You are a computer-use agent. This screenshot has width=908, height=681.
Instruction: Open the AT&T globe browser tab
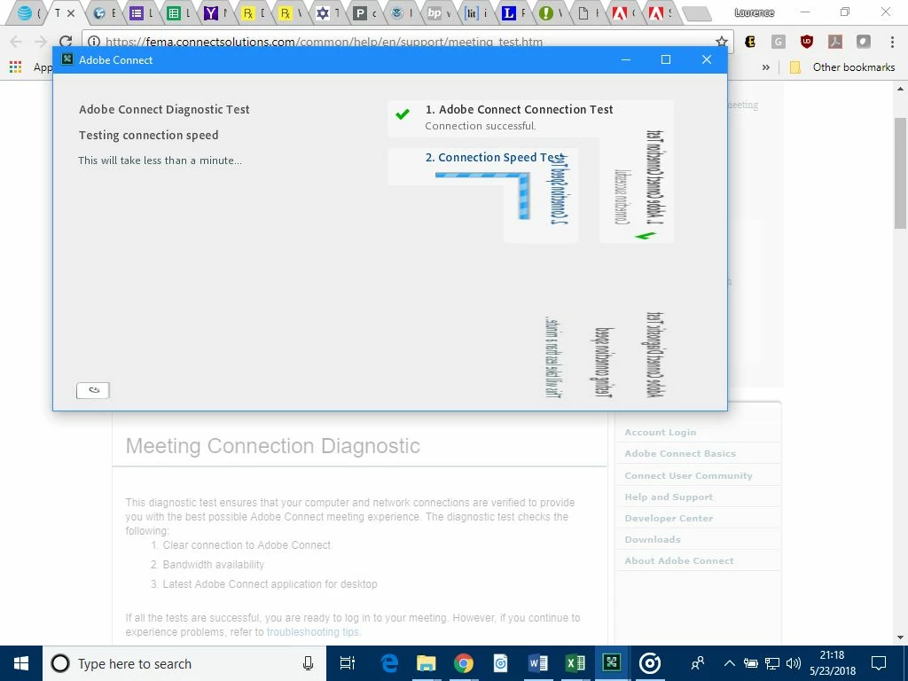(25, 12)
